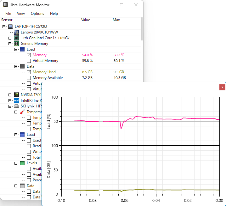This screenshot has width=226, height=206.
Task: Open the File menu
Action: click(x=8, y=14)
